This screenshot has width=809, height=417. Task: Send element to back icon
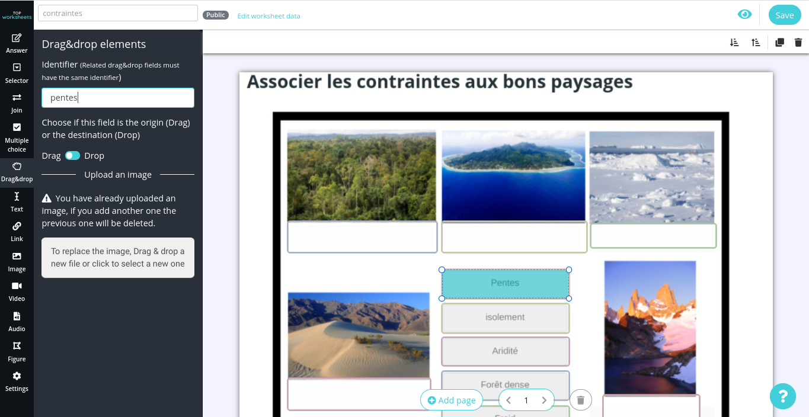click(734, 42)
